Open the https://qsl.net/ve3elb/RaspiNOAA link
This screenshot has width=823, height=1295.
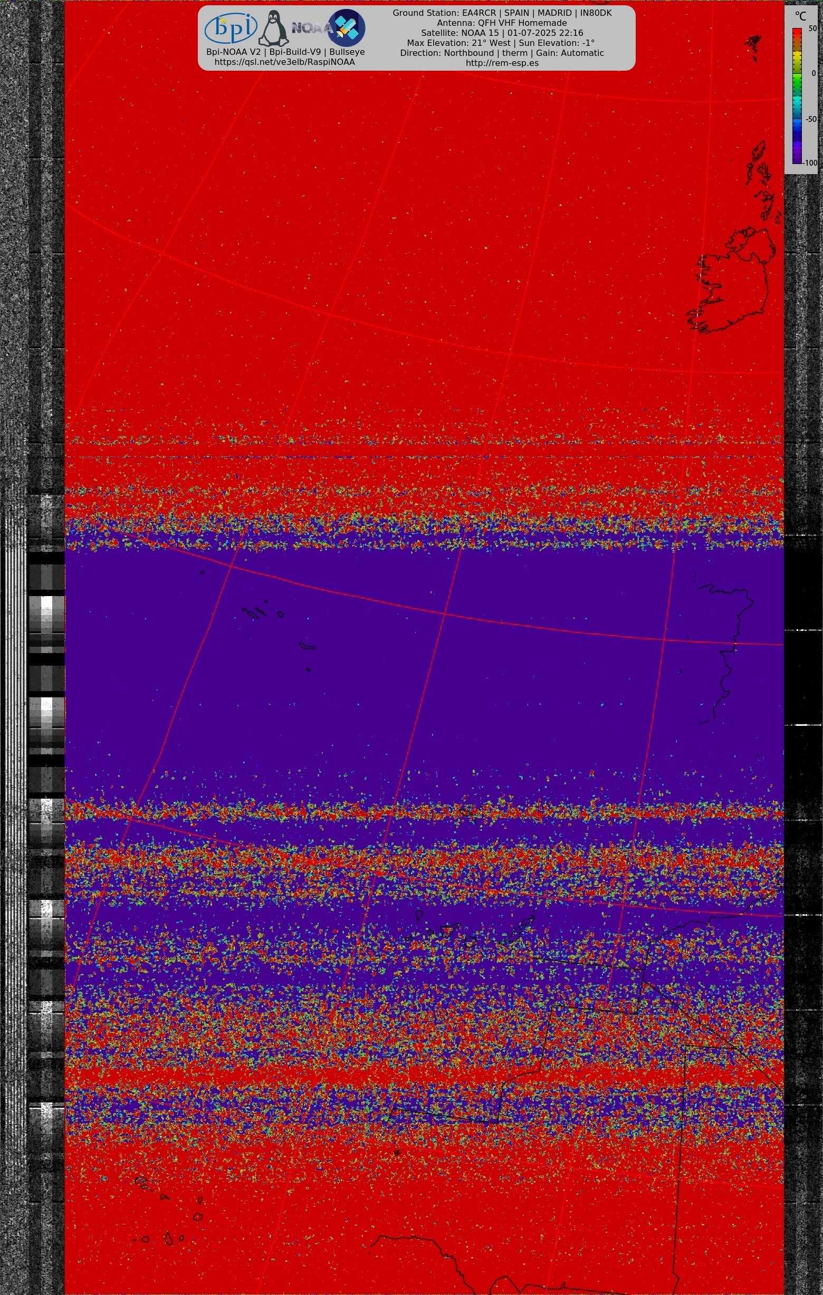point(284,62)
